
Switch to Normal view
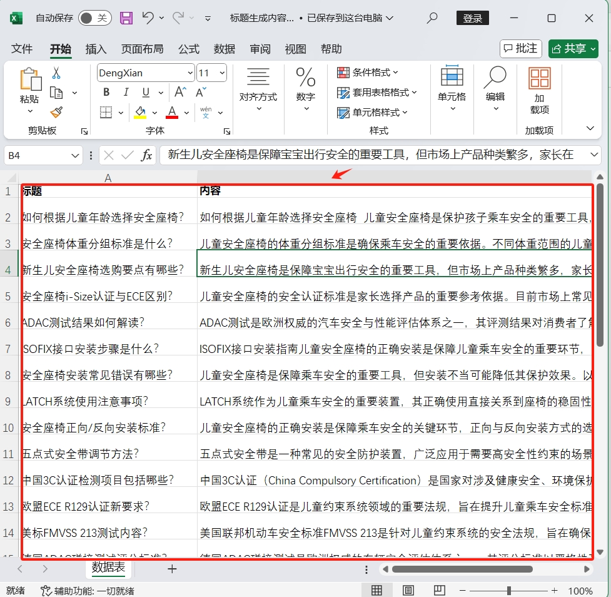click(x=376, y=590)
